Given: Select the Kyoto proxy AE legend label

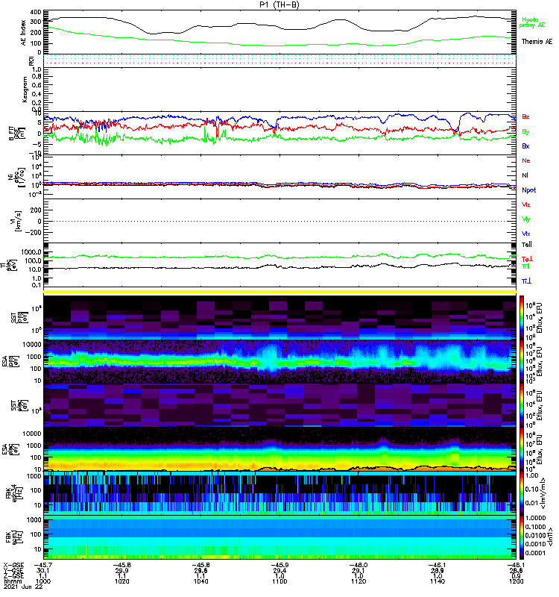Looking at the screenshot, I should (532, 22).
